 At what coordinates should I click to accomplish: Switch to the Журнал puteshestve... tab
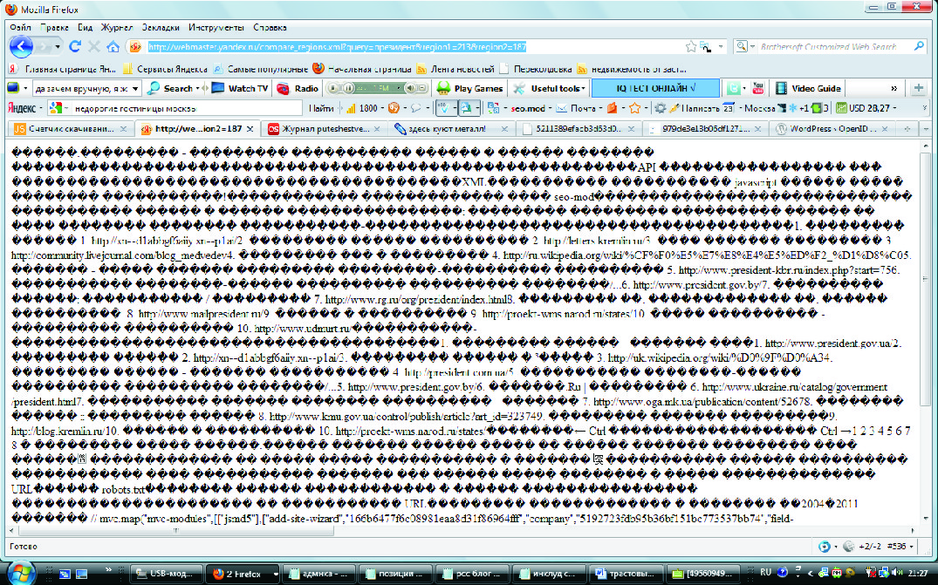tap(324, 128)
